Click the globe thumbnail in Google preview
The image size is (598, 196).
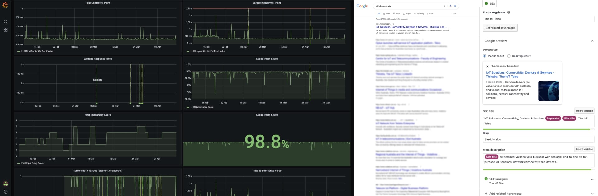pos(548,91)
